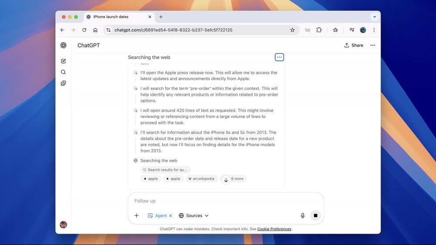436x245 pixels.
Task: Open the second apple source chip
Action: point(173,179)
